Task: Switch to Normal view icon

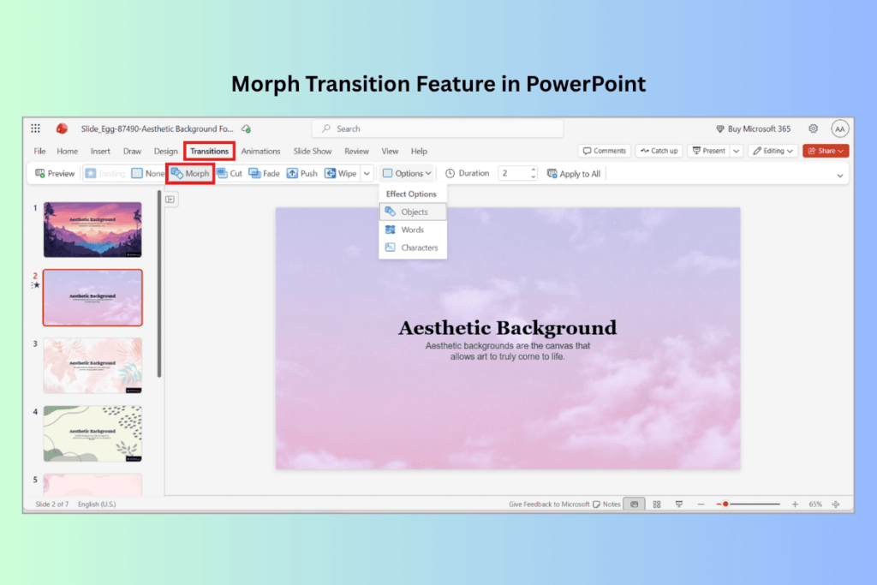Action: pyautogui.click(x=635, y=504)
